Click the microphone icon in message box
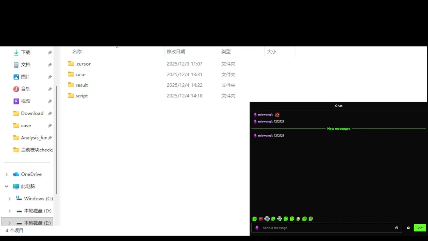The image size is (428, 241). point(257,228)
